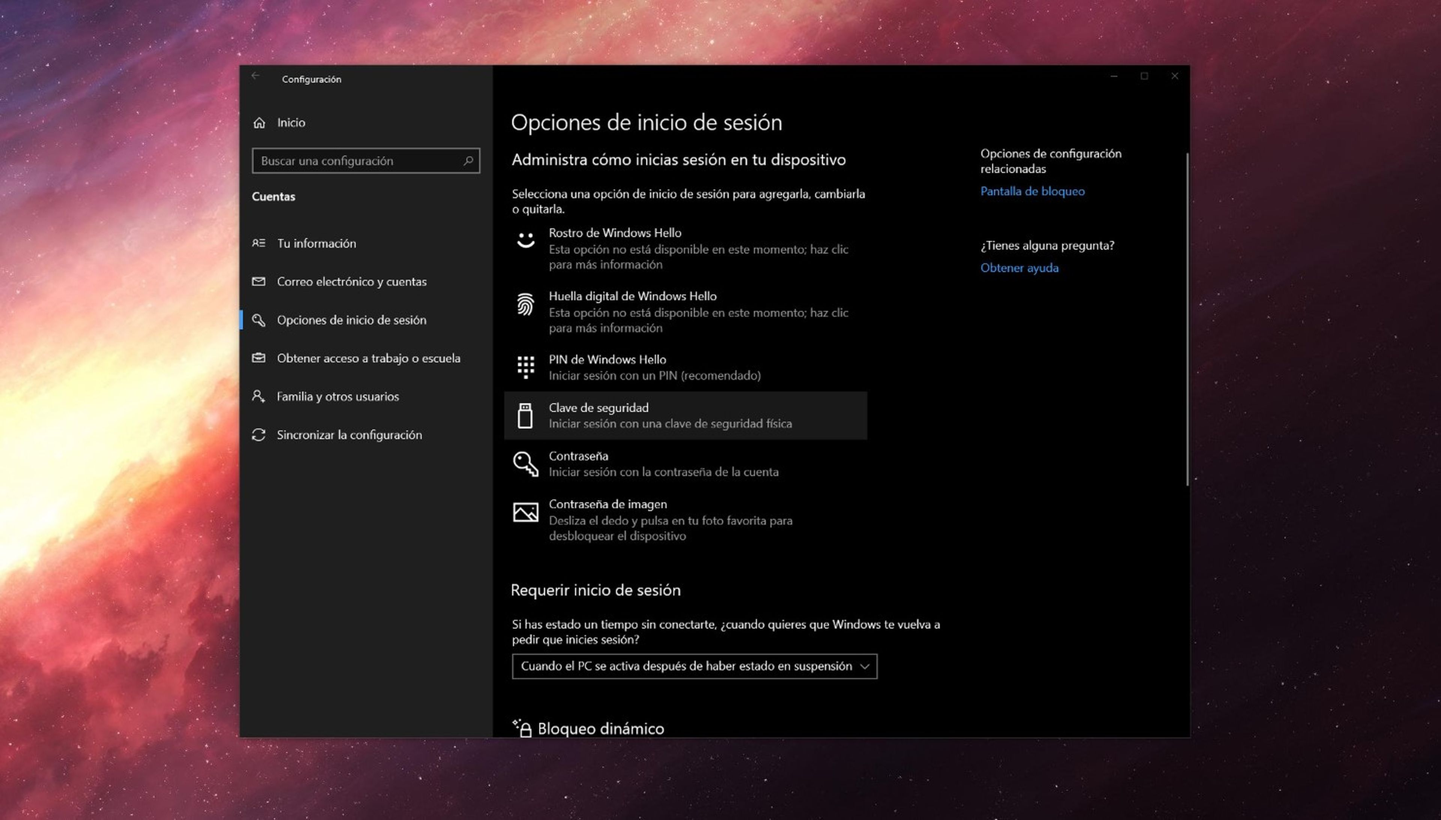Viewport: 1441px width, 820px height.
Task: Click the Correo electrónico envelope icon
Action: click(259, 281)
